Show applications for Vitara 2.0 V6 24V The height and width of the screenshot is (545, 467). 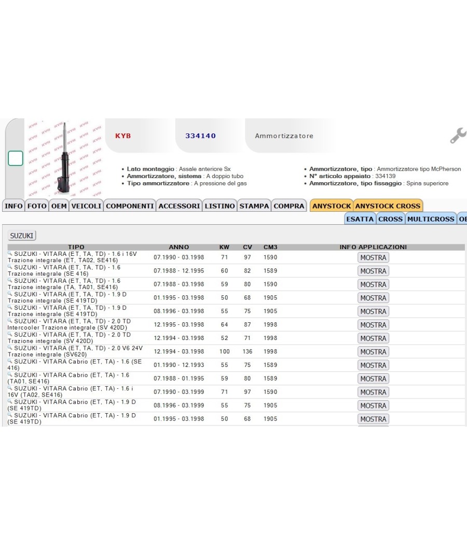point(373,352)
